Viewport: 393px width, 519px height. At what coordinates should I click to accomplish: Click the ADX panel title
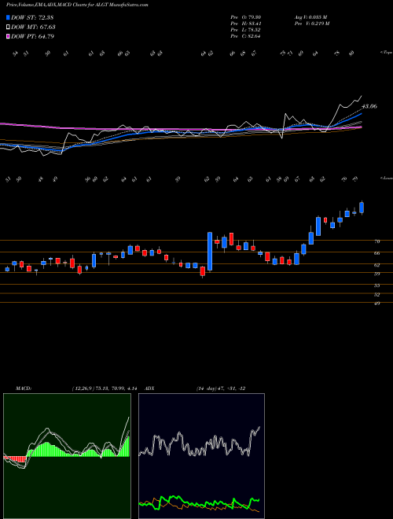(x=150, y=388)
